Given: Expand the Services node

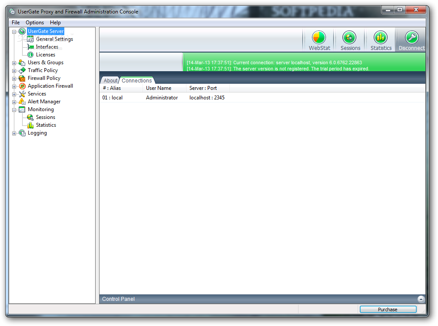Looking at the screenshot, I should (14, 94).
